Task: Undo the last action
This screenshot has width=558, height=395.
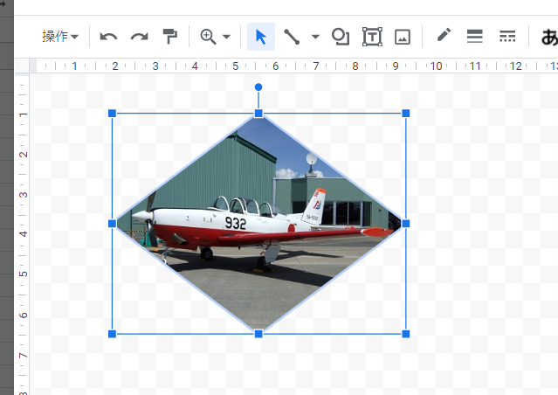Action: 108,37
